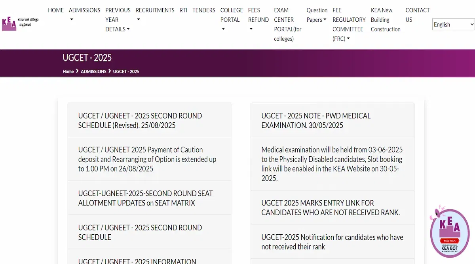Expand the FEES REFUND dropdown
Screen dimensions: 475x264
(x=258, y=19)
